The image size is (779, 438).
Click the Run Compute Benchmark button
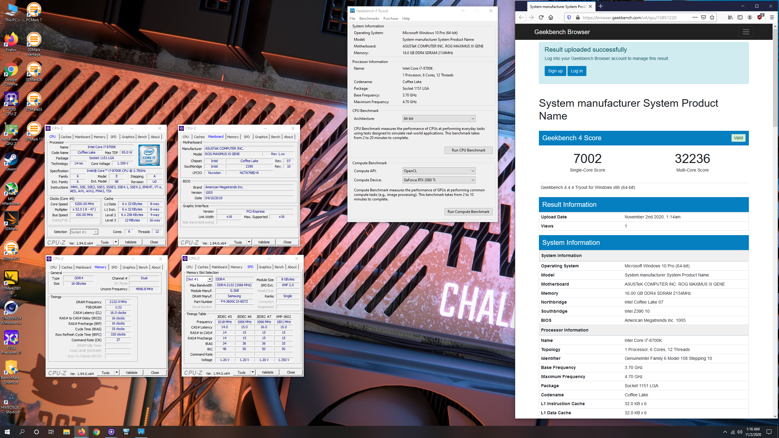(x=468, y=212)
